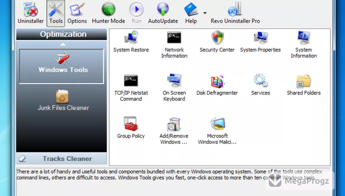Screen dimensions: 345x196
Task: Open Junk Files Cleaner in the sidebar
Action: coord(63,100)
